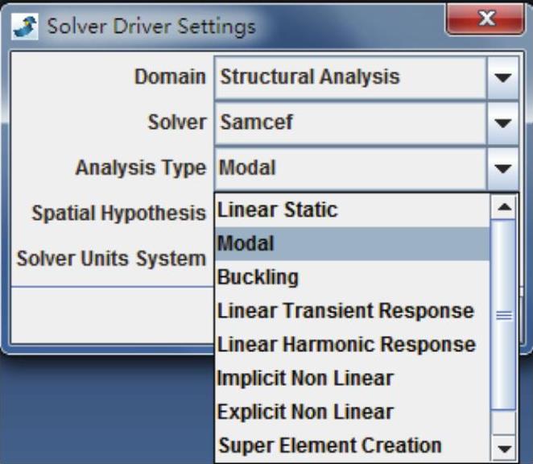
Task: Click the Structural Analysis domain field
Action: [x=350, y=78]
